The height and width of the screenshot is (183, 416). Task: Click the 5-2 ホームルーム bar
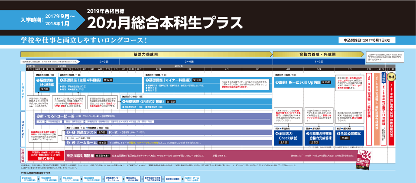tap(78, 142)
